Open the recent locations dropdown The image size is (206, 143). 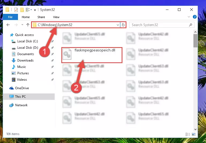[x=22, y=24]
